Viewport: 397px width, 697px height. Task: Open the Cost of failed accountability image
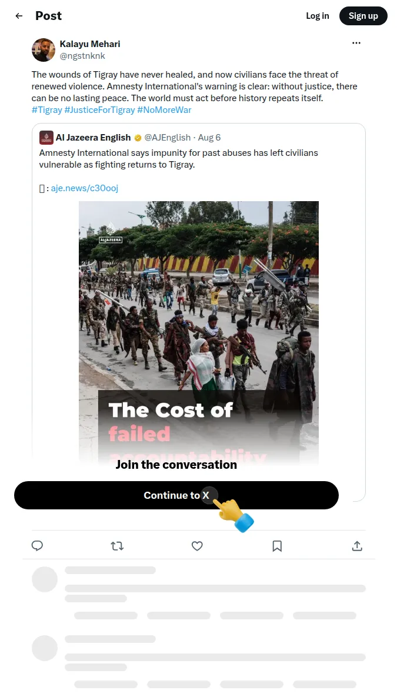pos(199,332)
